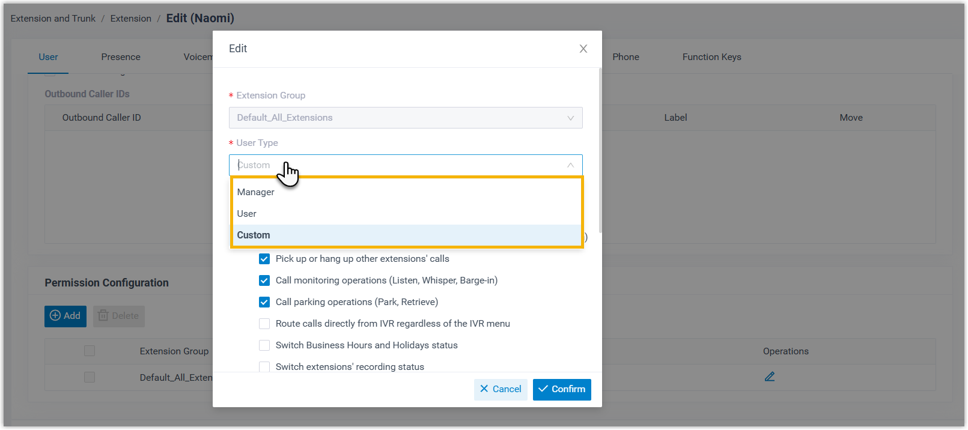
Task: Click the Cancel button
Action: pyautogui.click(x=501, y=389)
